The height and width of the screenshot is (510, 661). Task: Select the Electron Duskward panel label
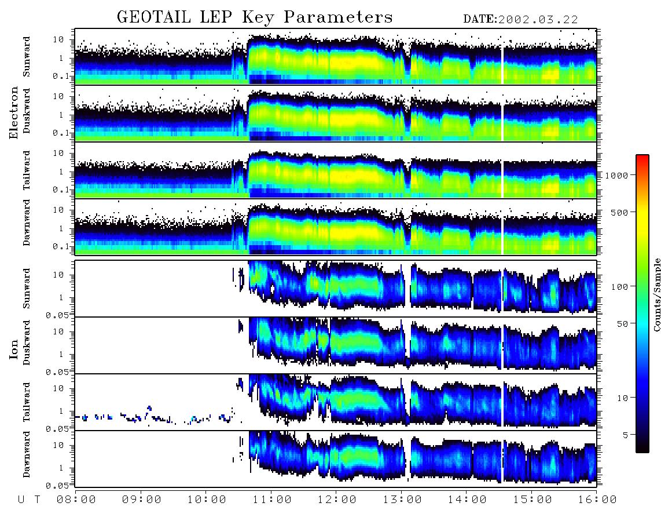tap(26, 111)
